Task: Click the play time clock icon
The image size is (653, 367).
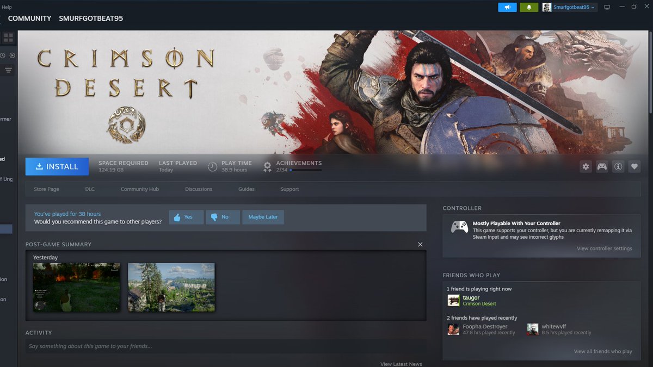Action: (x=213, y=166)
